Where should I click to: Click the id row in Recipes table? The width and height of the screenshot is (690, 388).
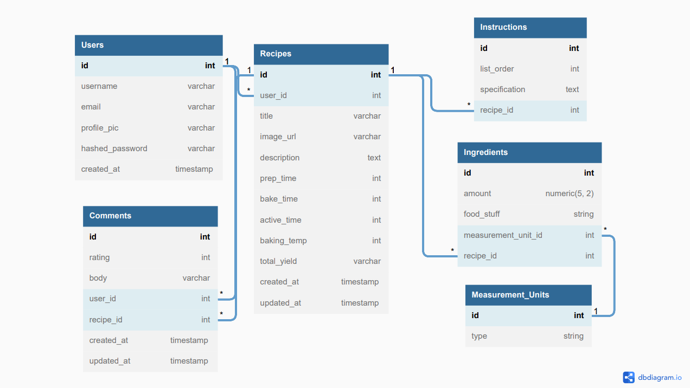(x=321, y=75)
